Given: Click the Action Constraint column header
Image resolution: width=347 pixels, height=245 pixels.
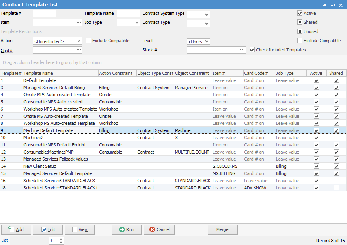Looking at the screenshot, I should click(x=117, y=73).
